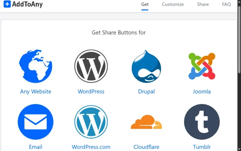241x151 pixels.
Task: Open the WordPress text link
Action: tap(91, 92)
